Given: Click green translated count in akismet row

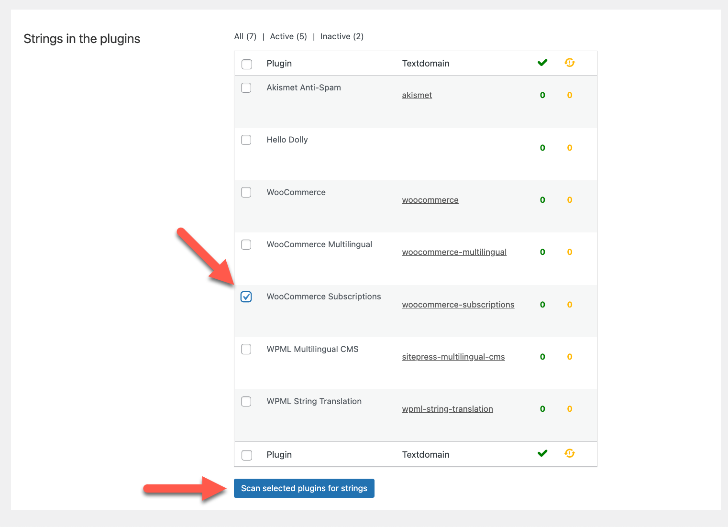Looking at the screenshot, I should [x=542, y=95].
